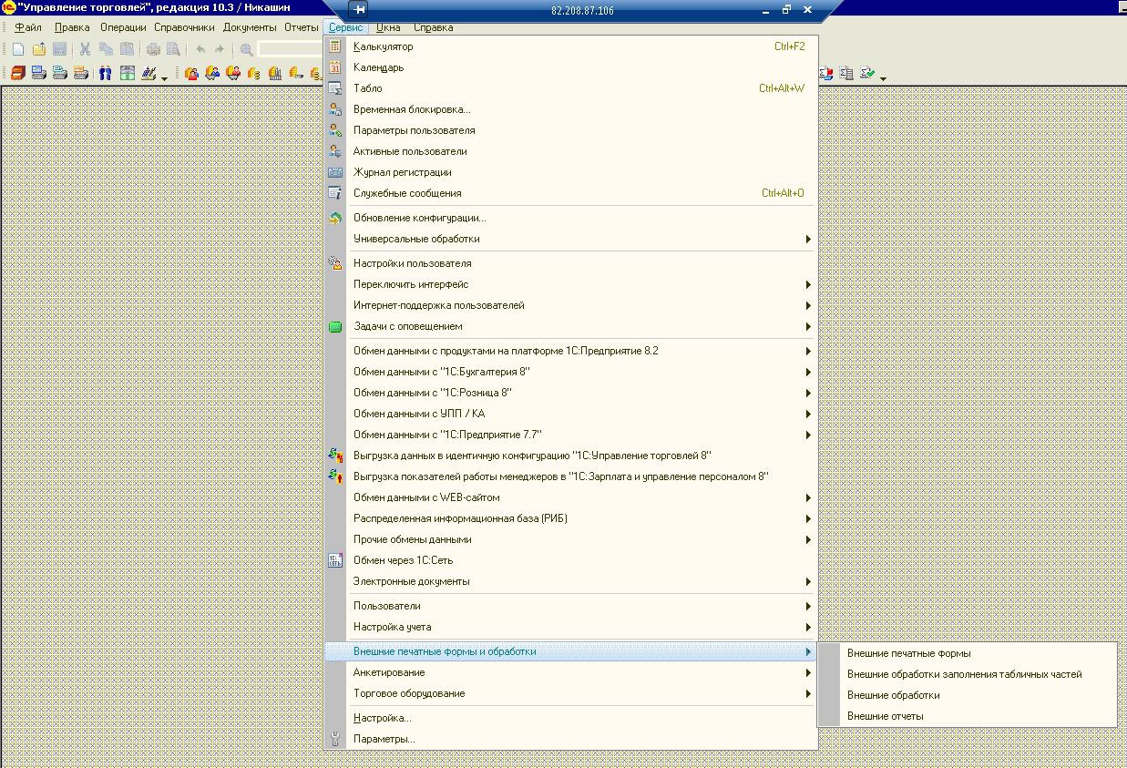Click the Календарь calendar icon in menu
The width and height of the screenshot is (1127, 768).
pyautogui.click(x=335, y=67)
